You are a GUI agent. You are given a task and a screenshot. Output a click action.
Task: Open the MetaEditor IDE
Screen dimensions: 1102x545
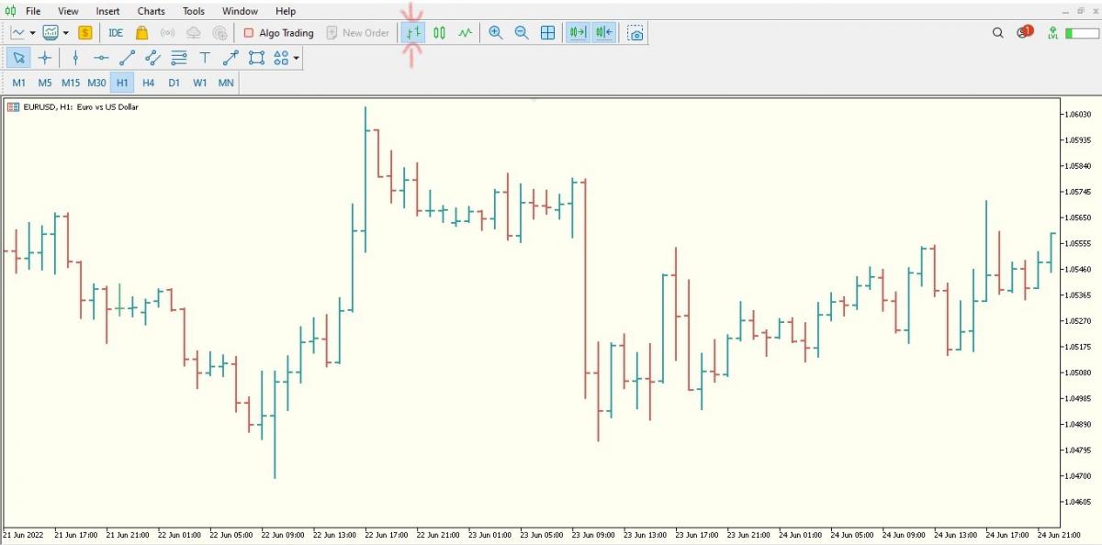pyautogui.click(x=116, y=33)
